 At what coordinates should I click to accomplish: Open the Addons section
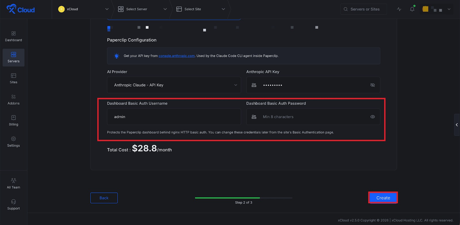pyautogui.click(x=14, y=99)
